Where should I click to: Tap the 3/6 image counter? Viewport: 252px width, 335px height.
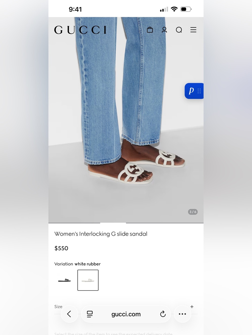[x=193, y=212]
